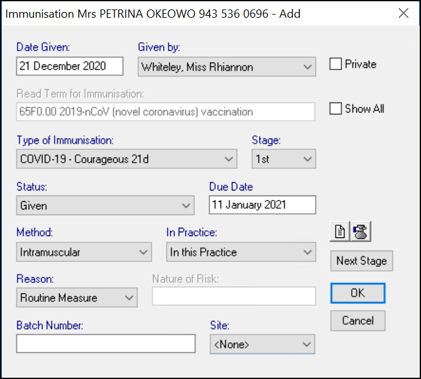Click the Cancel button

coord(358,321)
